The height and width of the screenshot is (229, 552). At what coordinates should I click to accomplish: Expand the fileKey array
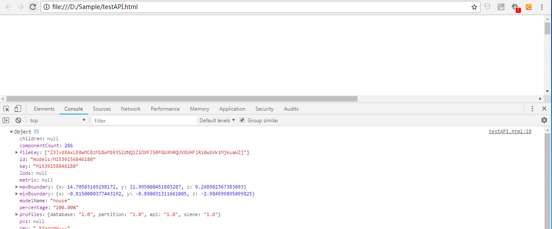(16, 152)
